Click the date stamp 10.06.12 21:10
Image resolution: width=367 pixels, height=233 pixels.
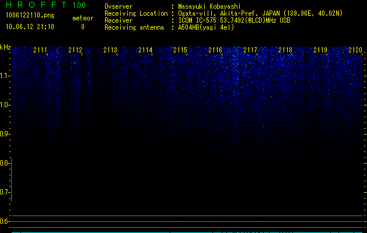point(30,27)
